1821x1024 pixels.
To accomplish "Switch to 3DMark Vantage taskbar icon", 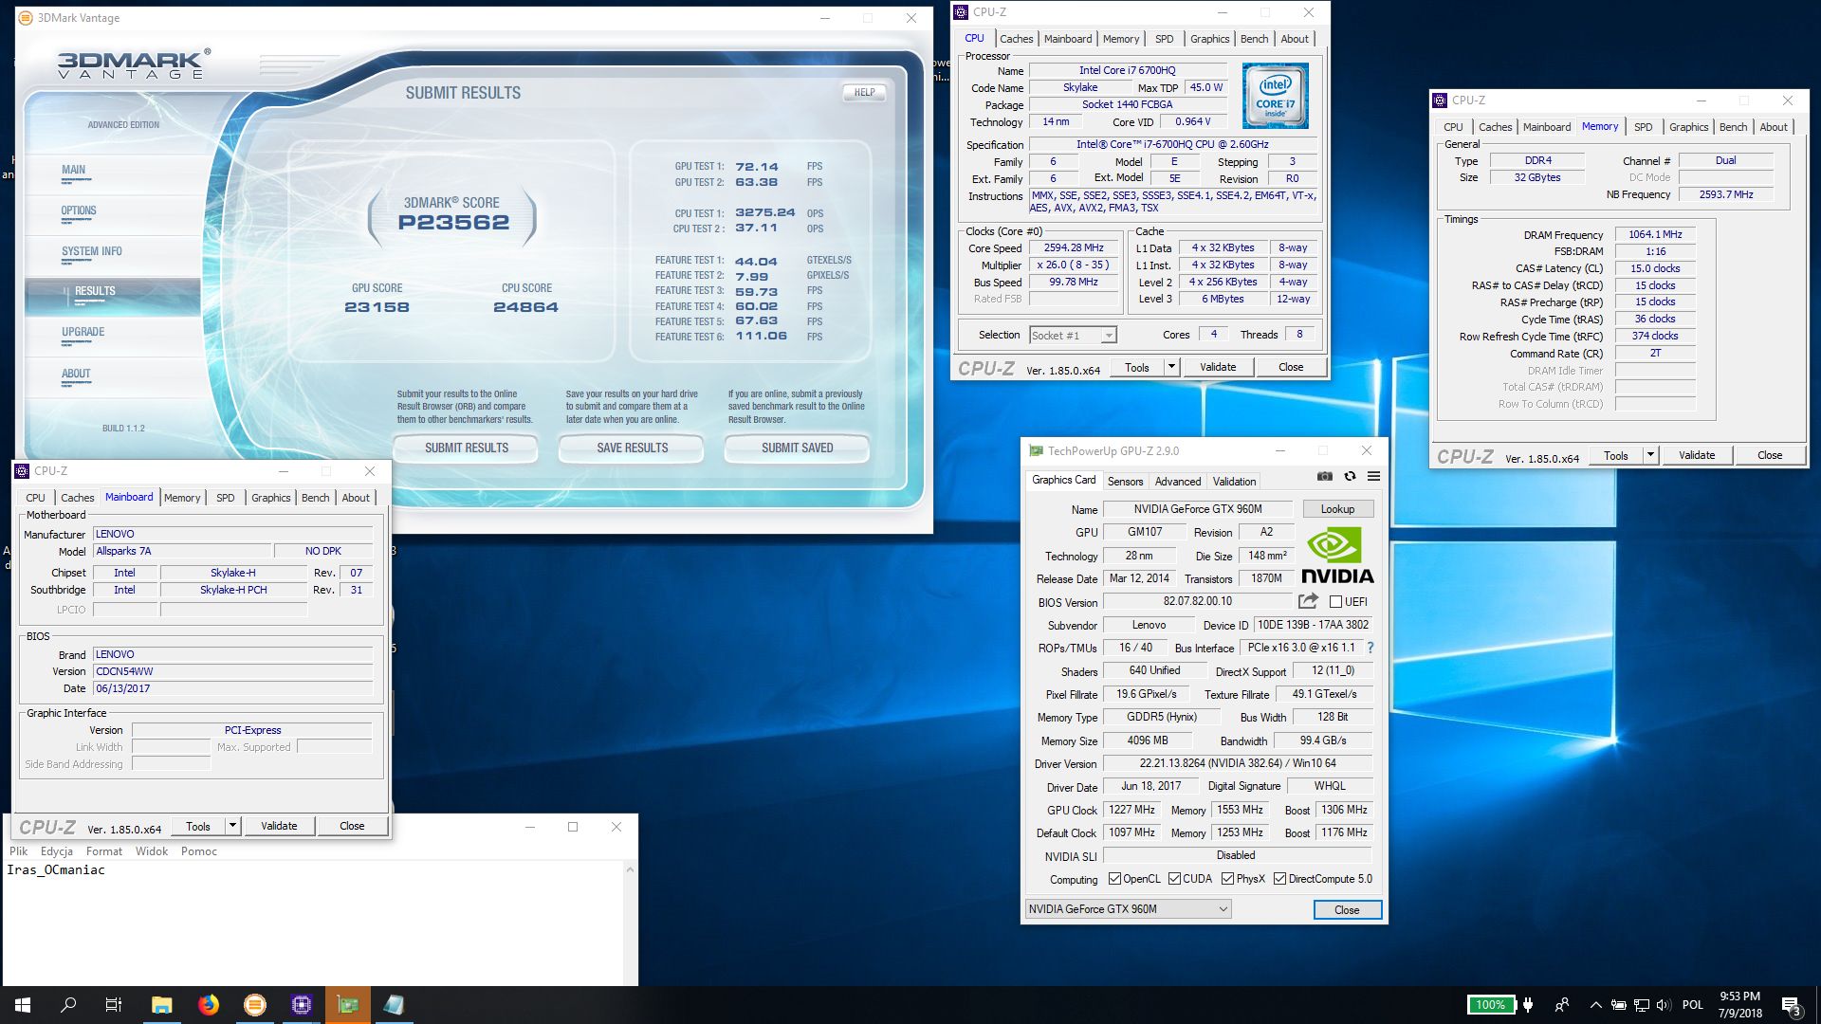I will [255, 1005].
